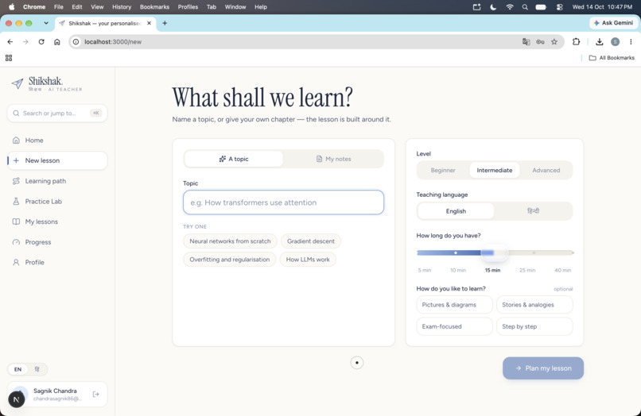The width and height of the screenshot is (641, 416).
Task: Open the Apple menu
Action: point(11,7)
